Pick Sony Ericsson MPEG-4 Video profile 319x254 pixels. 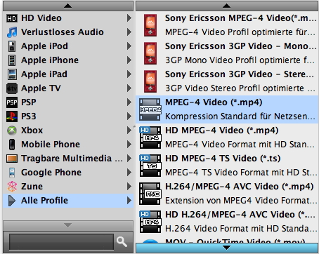(227, 25)
